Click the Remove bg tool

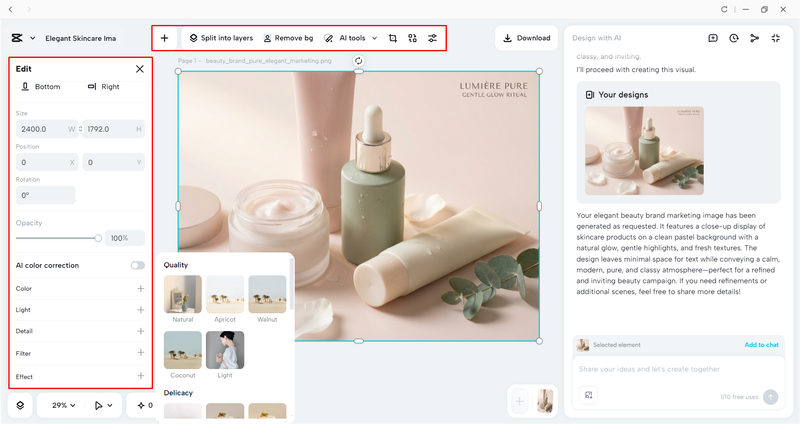tap(288, 38)
